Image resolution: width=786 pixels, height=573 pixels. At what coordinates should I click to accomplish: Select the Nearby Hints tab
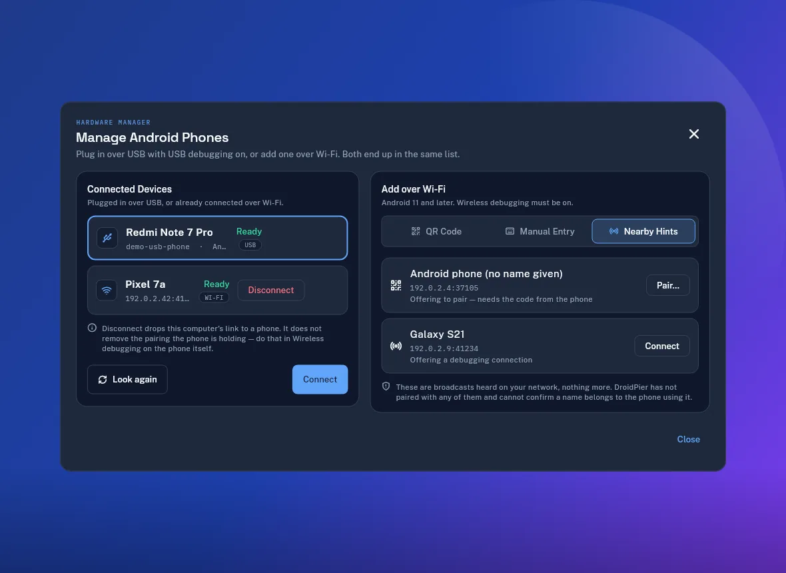[643, 231]
